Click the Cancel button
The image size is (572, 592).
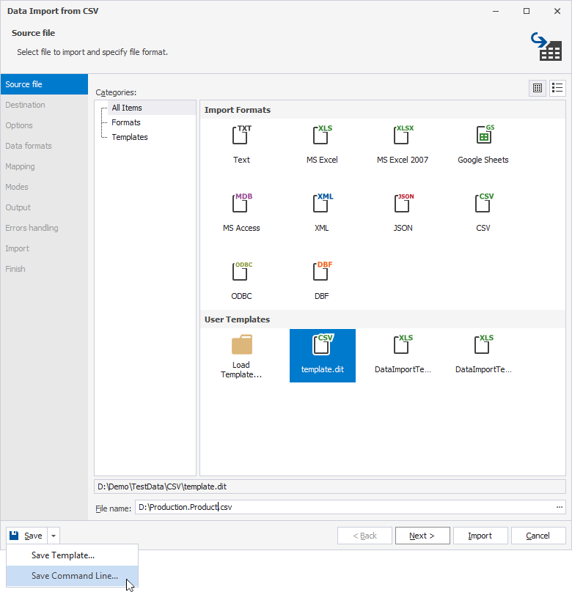coord(538,536)
